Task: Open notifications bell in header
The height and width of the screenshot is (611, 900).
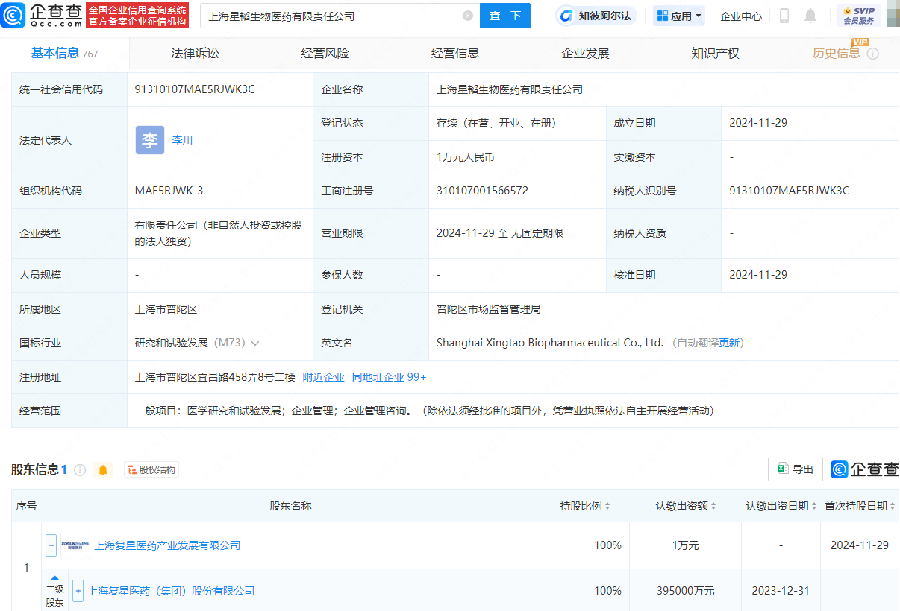Action: [x=810, y=16]
